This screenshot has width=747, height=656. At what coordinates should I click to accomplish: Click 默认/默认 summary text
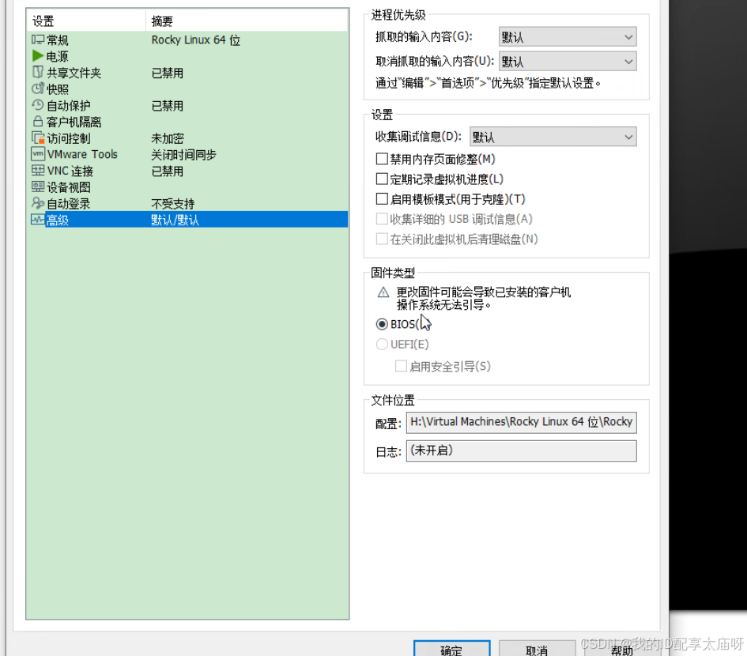click(x=175, y=220)
